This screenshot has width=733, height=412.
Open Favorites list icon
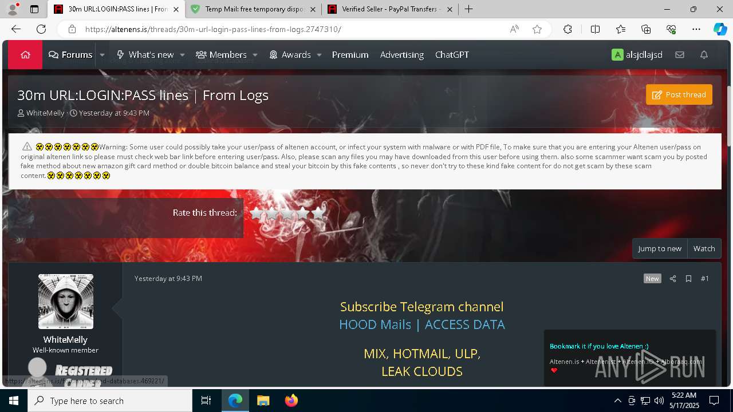(x=621, y=29)
